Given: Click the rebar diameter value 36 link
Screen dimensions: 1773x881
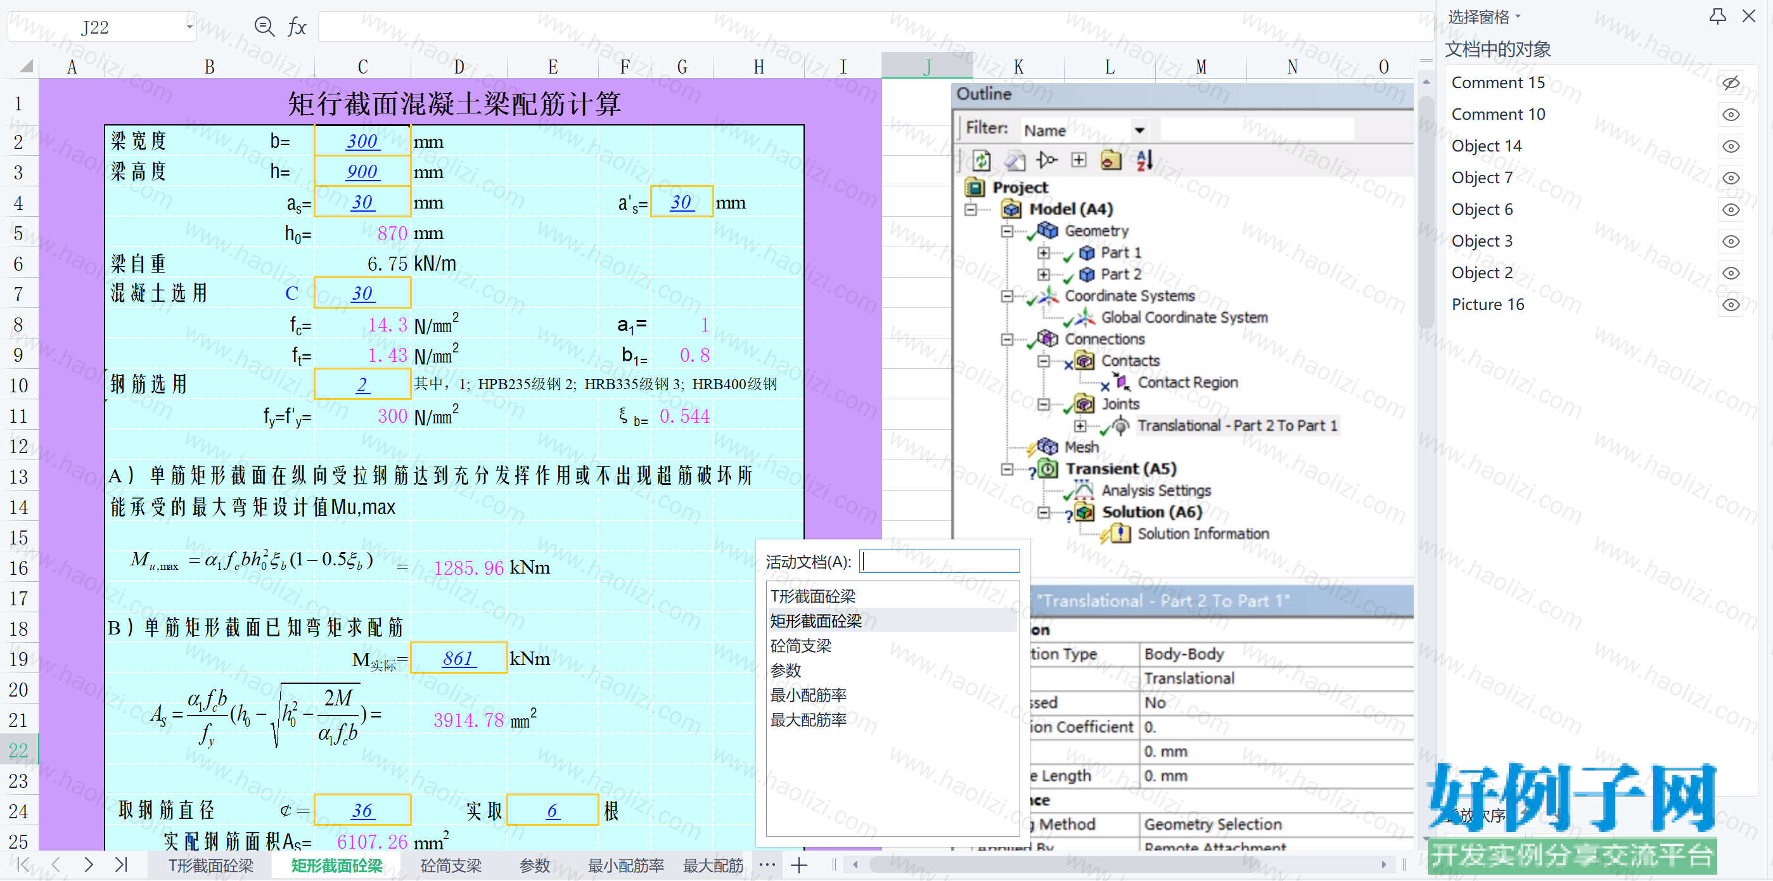Looking at the screenshot, I should (362, 810).
